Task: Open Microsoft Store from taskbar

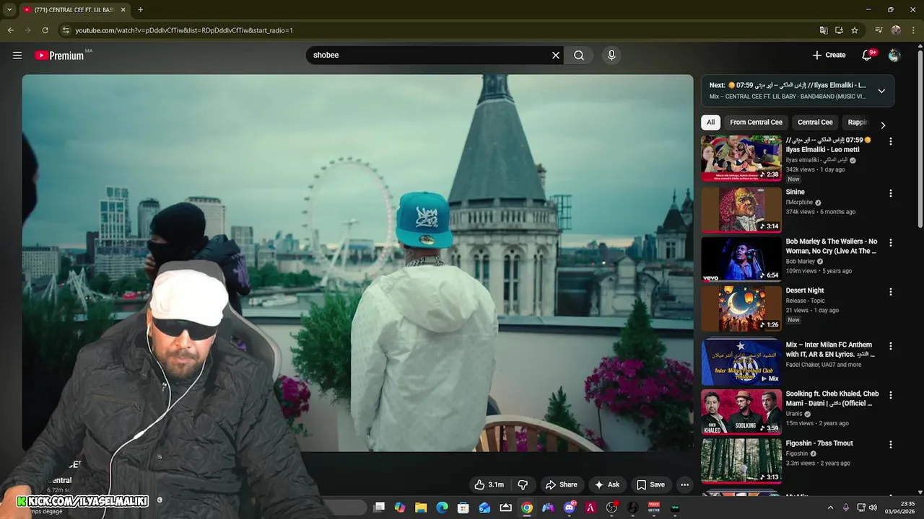Action: (463, 507)
